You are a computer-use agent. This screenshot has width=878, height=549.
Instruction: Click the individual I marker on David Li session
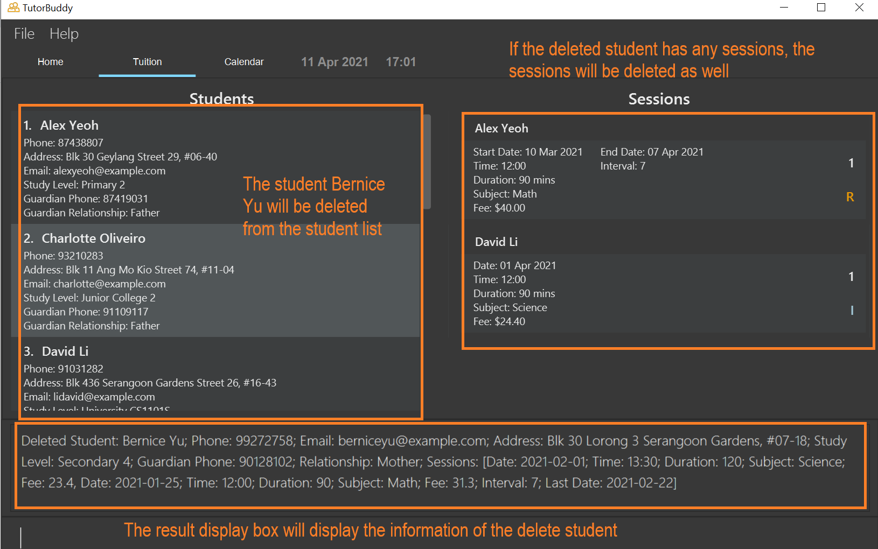pos(852,311)
